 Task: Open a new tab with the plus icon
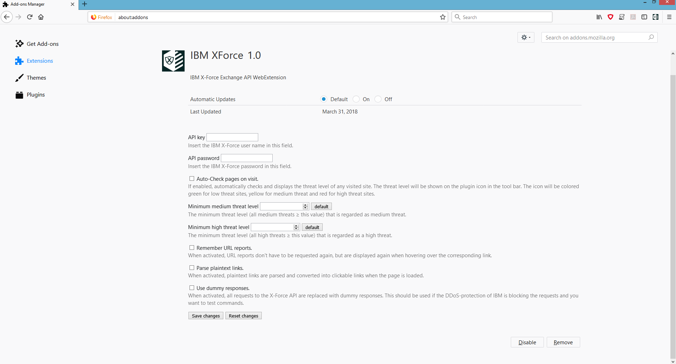[85, 4]
